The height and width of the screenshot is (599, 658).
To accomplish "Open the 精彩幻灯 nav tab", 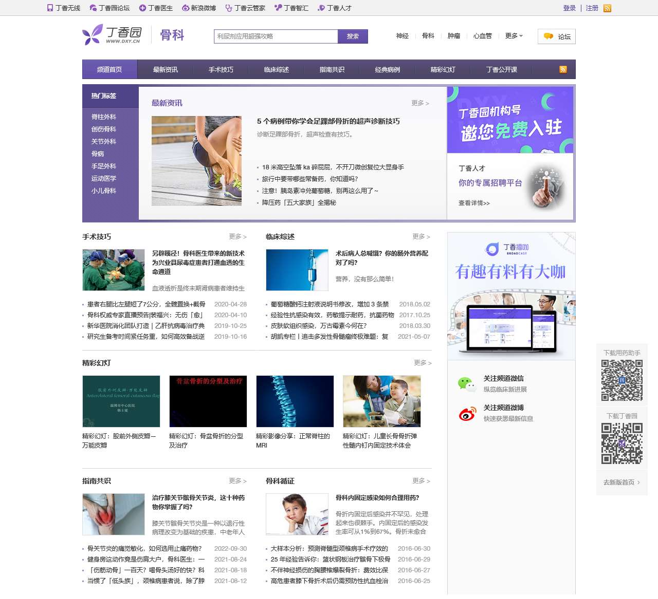I will (443, 69).
